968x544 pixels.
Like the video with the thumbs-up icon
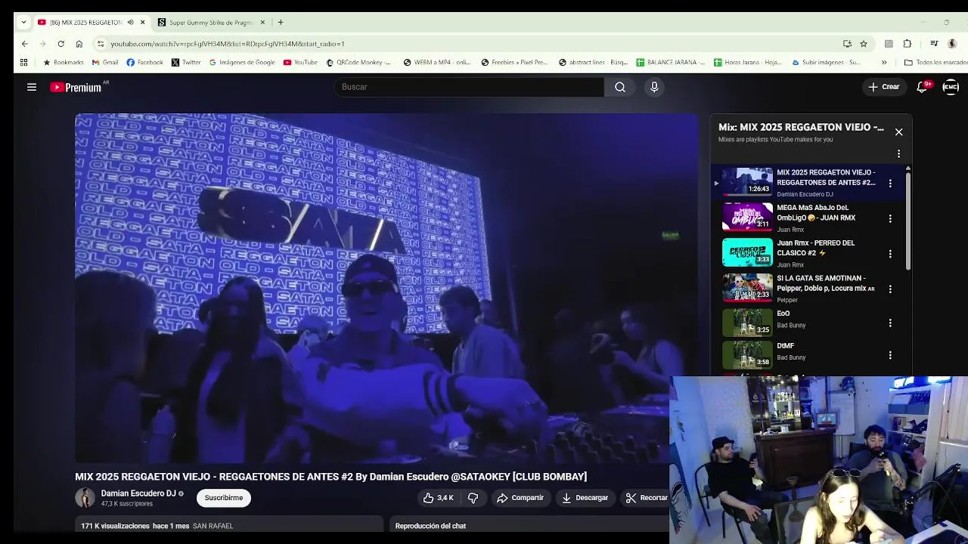click(x=439, y=498)
